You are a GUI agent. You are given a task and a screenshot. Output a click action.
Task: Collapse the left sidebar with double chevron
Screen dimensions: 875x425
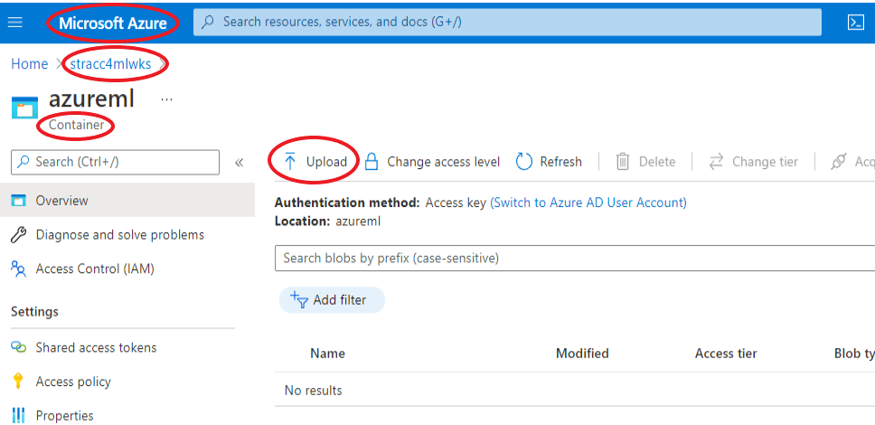coord(240,163)
